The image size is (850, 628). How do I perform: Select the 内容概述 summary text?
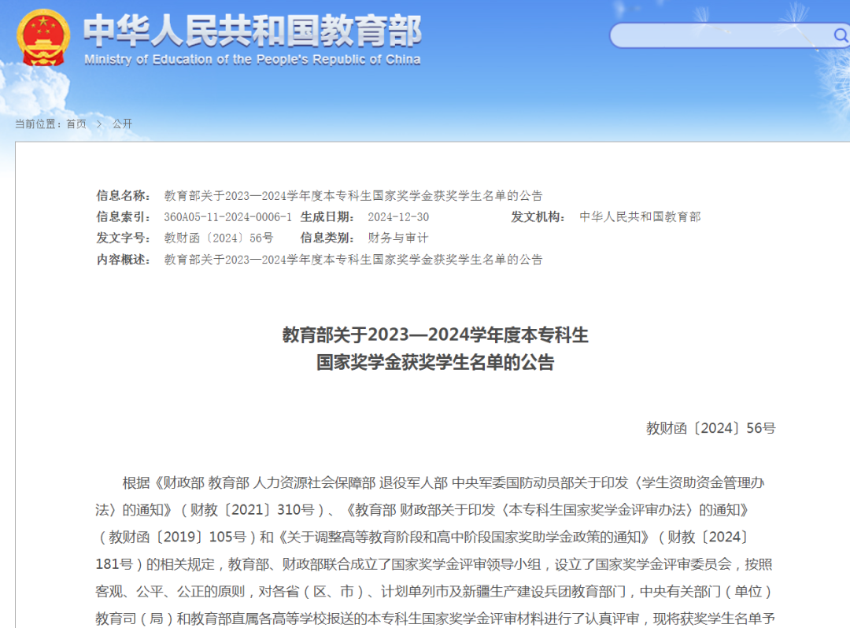(353, 260)
